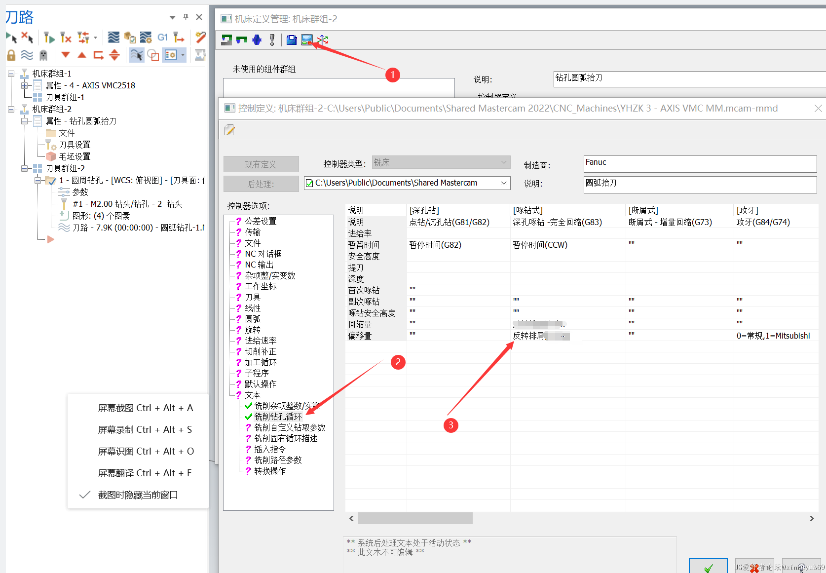826x573 pixels.
Task: Toggle checkmark on operation 1 圆周钻孔 folder
Action: coord(50,181)
